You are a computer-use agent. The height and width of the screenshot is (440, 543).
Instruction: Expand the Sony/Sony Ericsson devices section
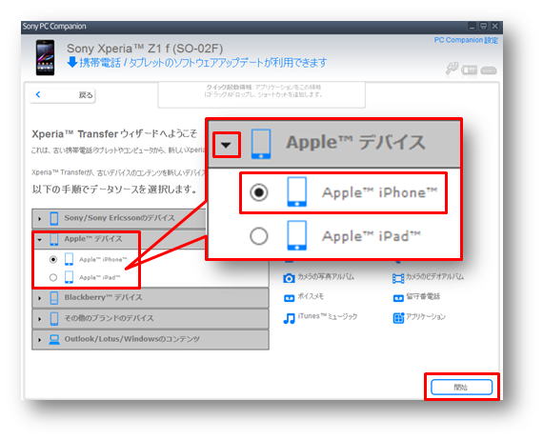(39, 218)
